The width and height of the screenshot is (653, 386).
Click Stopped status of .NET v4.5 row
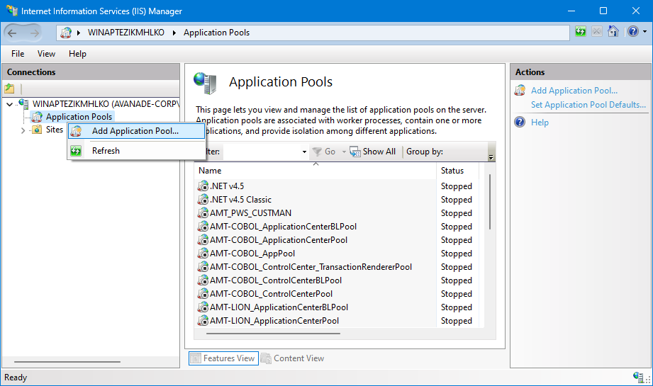point(457,186)
